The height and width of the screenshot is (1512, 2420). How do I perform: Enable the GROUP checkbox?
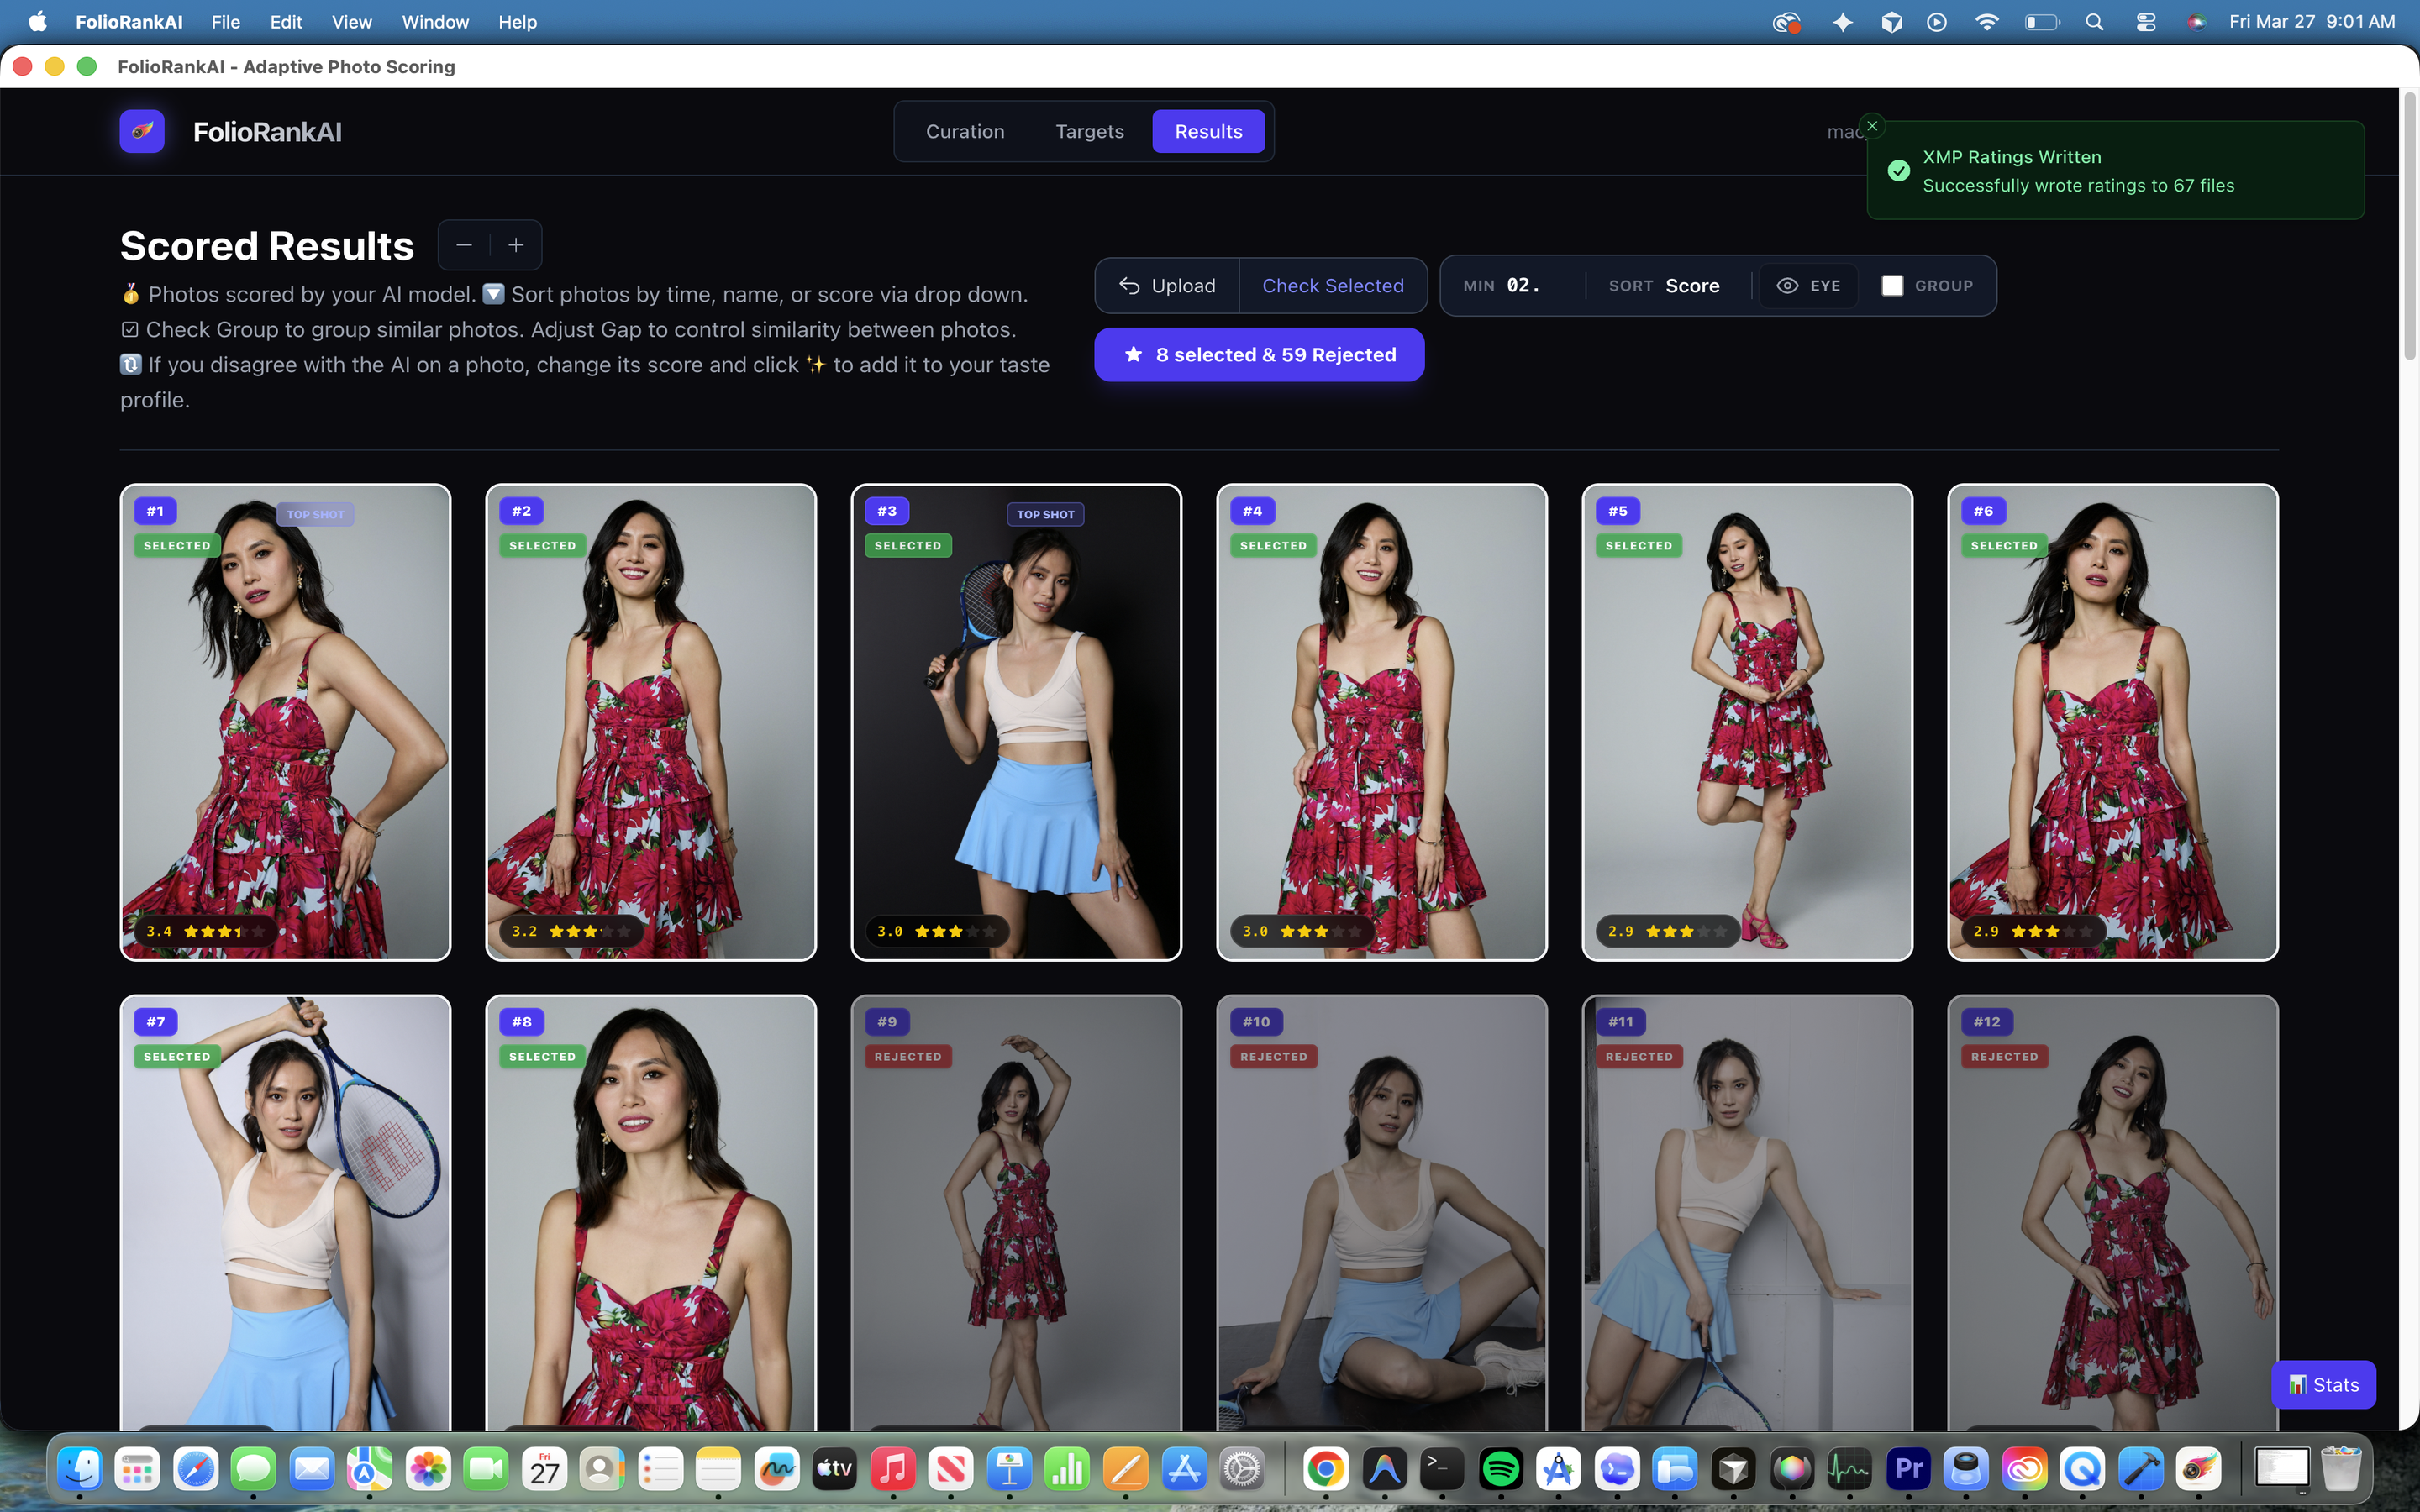pyautogui.click(x=1892, y=286)
